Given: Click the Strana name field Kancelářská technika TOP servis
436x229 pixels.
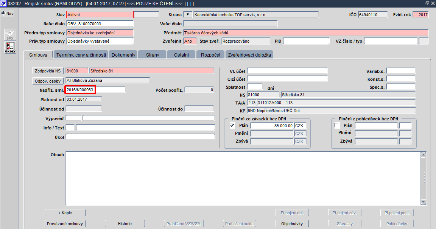Looking at the screenshot, I should [x=256, y=15].
